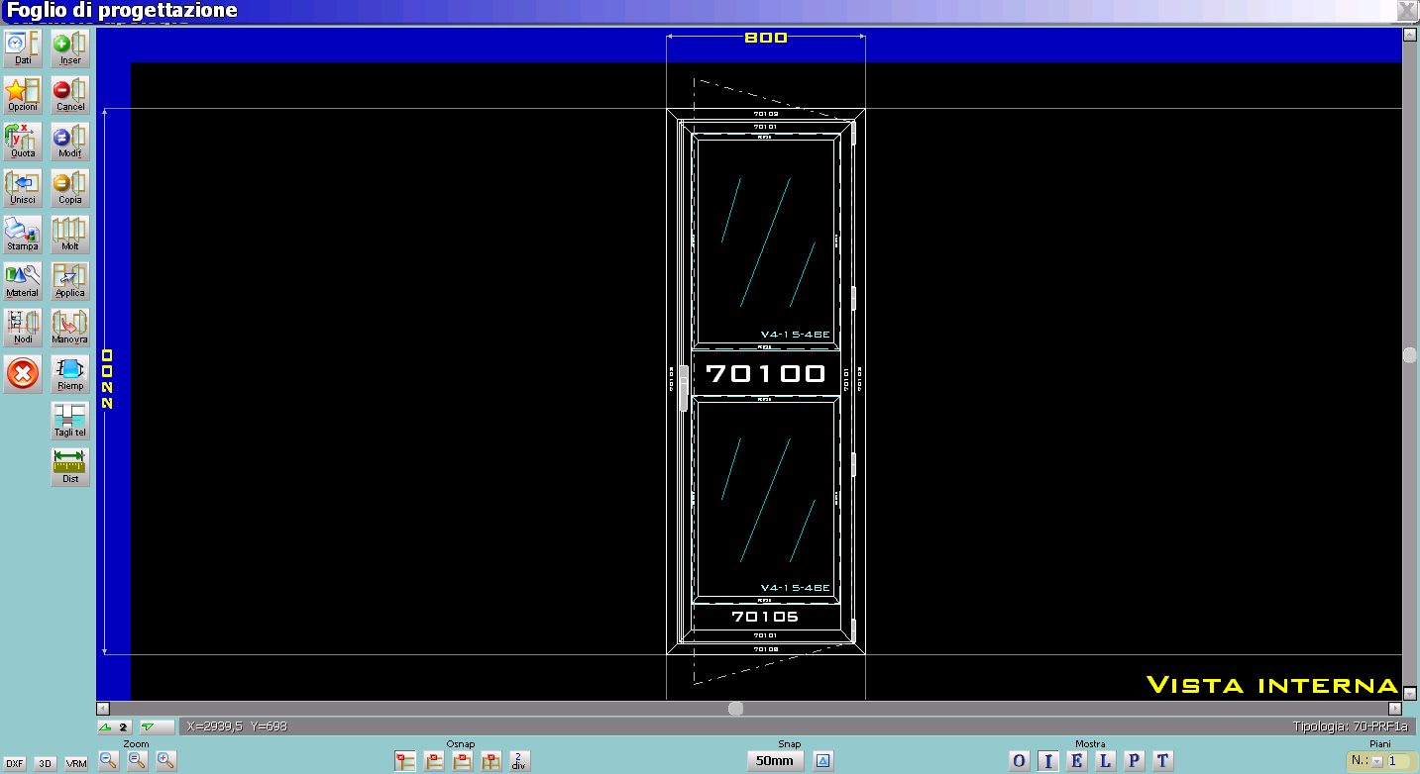
Task: Toggle Mostra L display option
Action: click(x=1105, y=761)
